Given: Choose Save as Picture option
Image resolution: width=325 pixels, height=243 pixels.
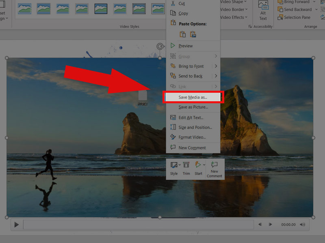Looking at the screenshot, I should tap(192, 107).
